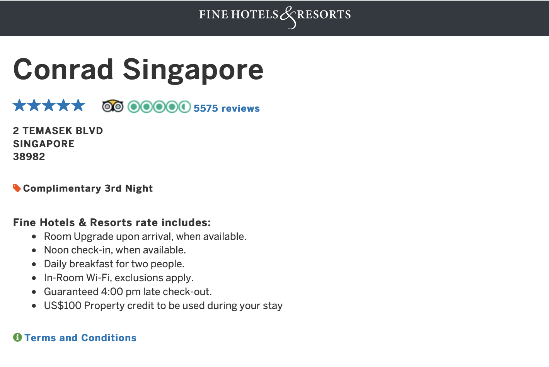Click the orange offer tag icon
Screen dimensions: 549x367
click(x=17, y=188)
